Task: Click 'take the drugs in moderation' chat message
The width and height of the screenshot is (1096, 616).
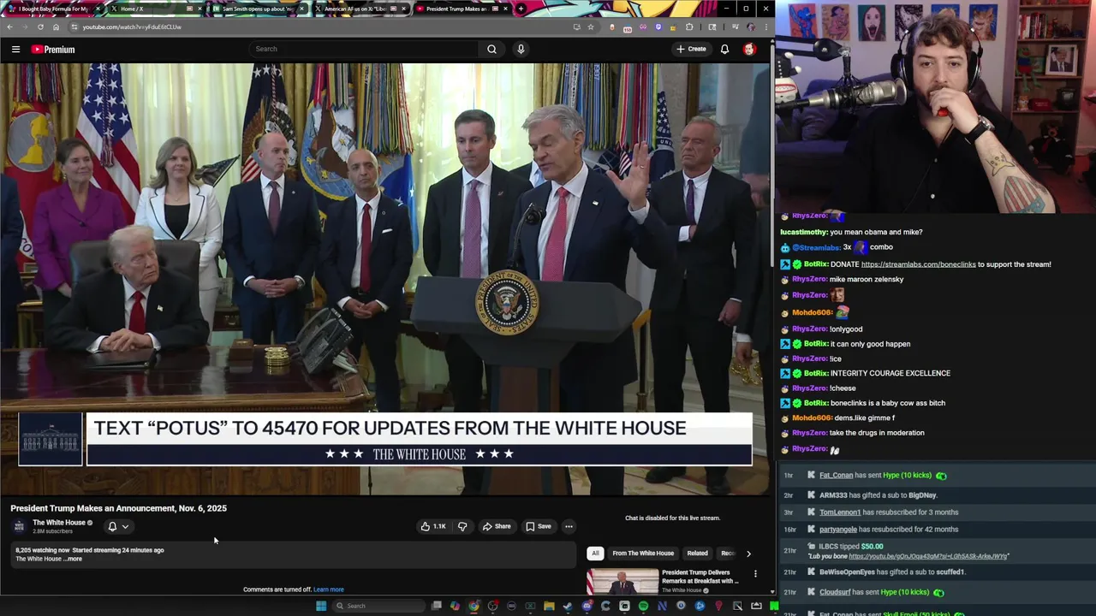Action: (877, 433)
